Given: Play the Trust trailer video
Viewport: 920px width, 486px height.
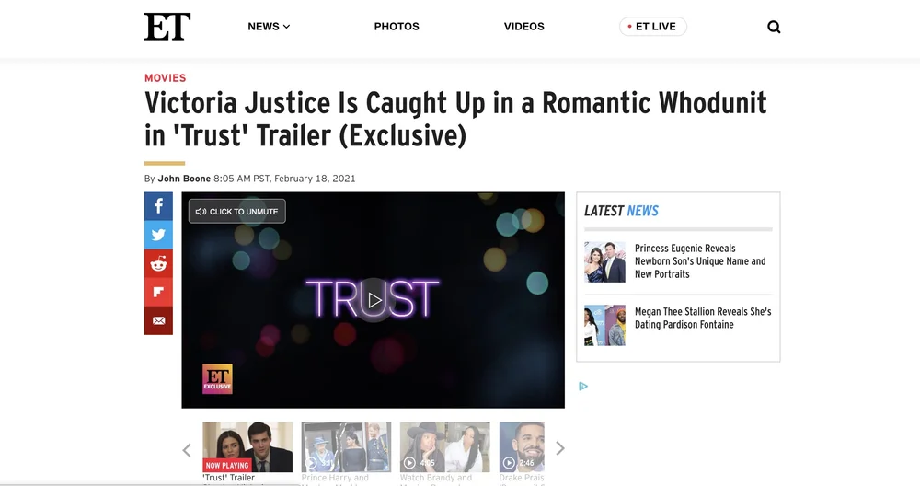Looking at the screenshot, I should (x=374, y=300).
